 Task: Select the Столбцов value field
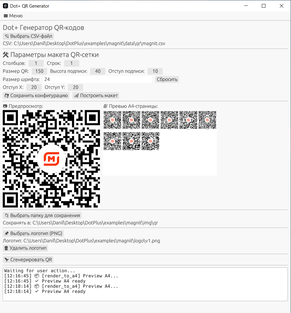(36, 63)
